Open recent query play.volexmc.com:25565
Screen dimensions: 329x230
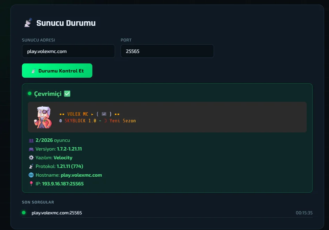pyautogui.click(x=167, y=213)
